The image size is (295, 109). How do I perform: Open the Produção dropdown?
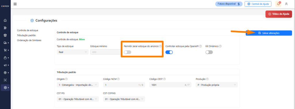[x=217, y=85]
